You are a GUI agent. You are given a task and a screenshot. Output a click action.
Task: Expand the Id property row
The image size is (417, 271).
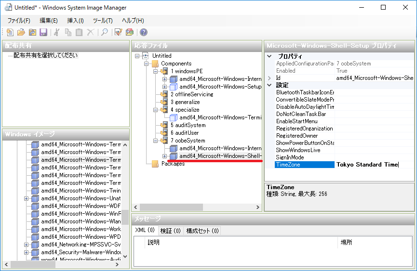pyautogui.click(x=269, y=78)
